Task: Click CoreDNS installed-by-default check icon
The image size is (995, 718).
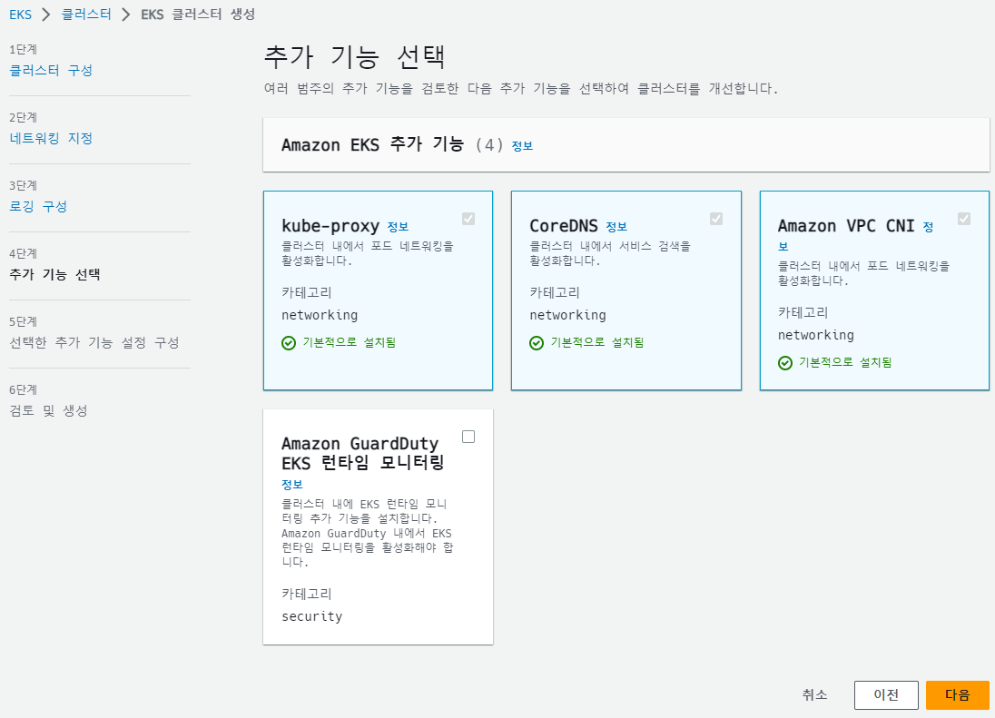Action: [x=537, y=343]
